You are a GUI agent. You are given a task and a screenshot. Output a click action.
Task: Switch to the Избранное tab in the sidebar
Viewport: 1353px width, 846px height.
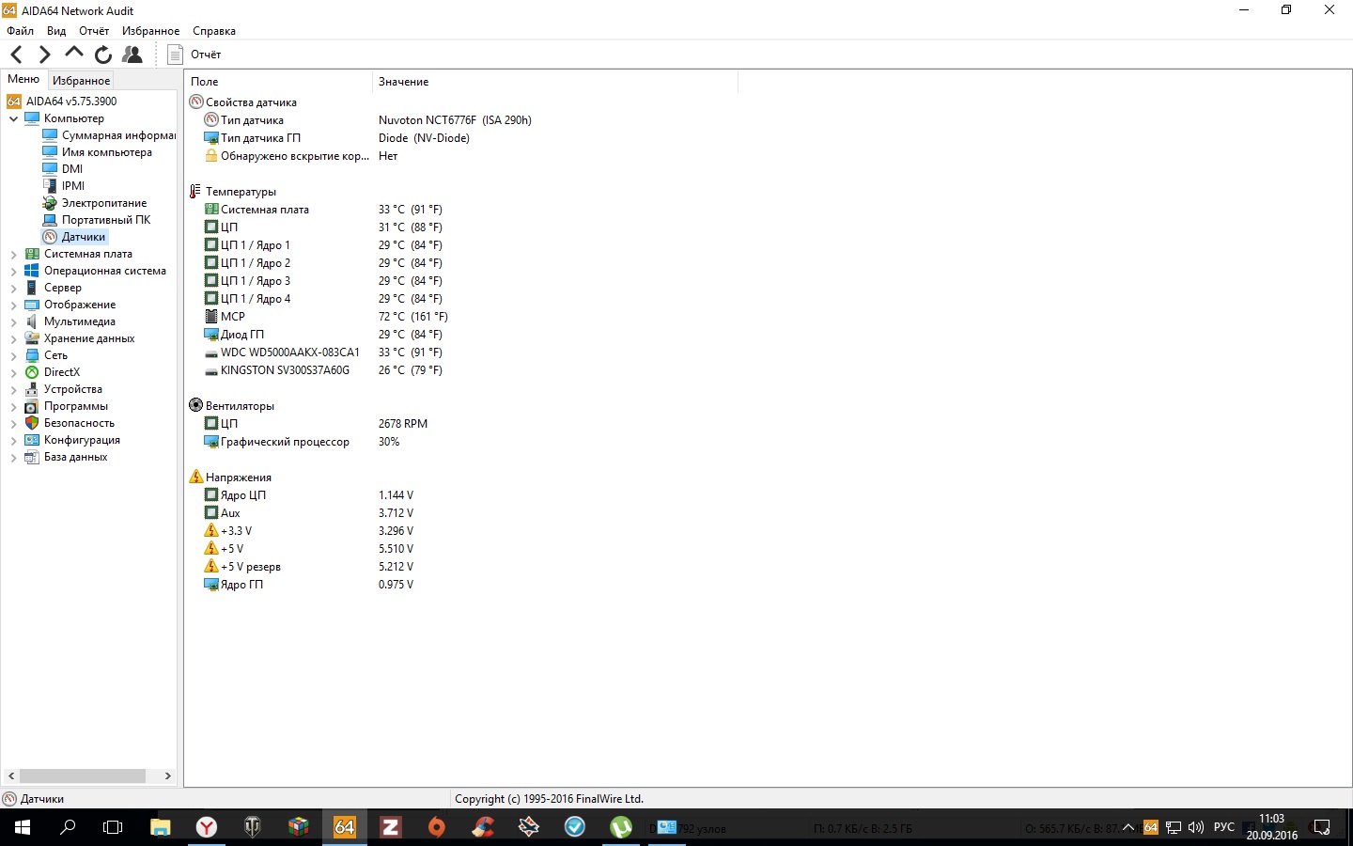81,81
